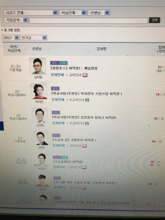Open the 학습단계 filter dropdown
Screen dimensions: 165x220
73,13
